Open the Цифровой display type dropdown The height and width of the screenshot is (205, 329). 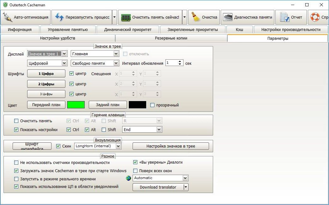pyautogui.click(x=64, y=63)
